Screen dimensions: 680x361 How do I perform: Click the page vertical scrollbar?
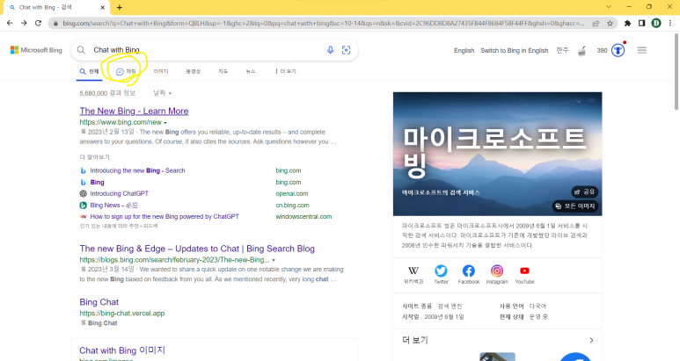click(676, 71)
